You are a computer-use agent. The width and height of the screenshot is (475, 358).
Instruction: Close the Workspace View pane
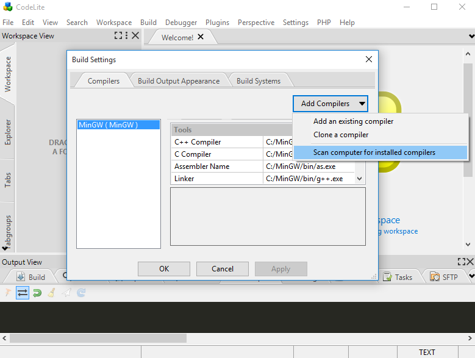point(135,35)
